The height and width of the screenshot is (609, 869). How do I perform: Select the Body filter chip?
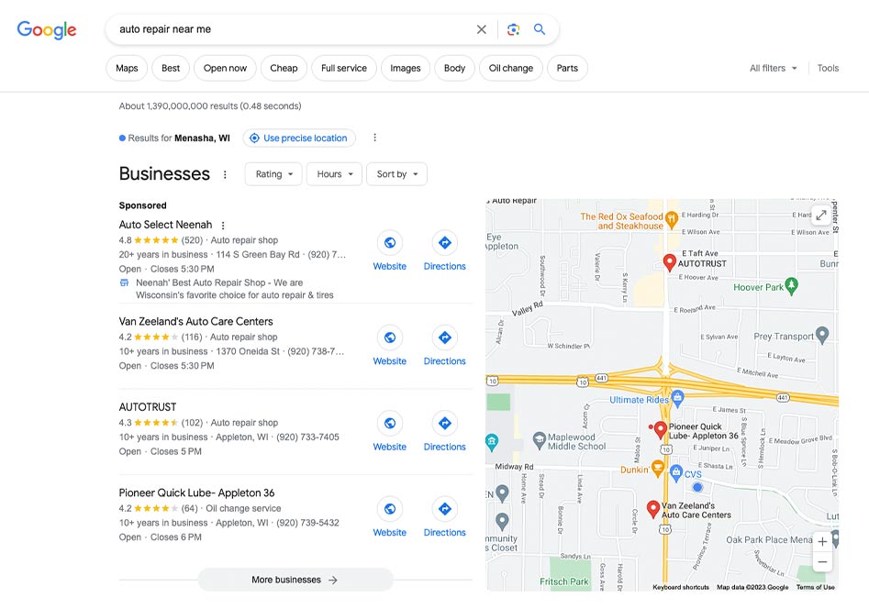pyautogui.click(x=454, y=68)
